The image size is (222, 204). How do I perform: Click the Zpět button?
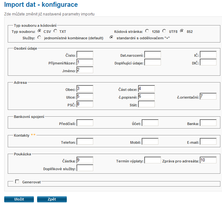(52, 199)
